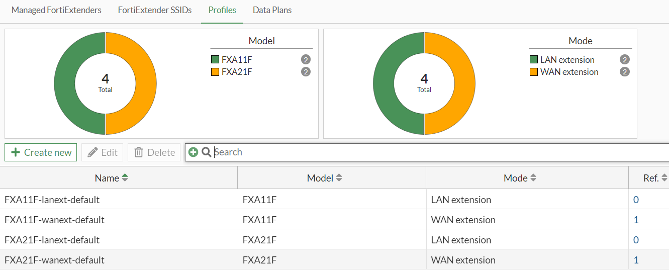Click the Edit button

click(x=102, y=152)
